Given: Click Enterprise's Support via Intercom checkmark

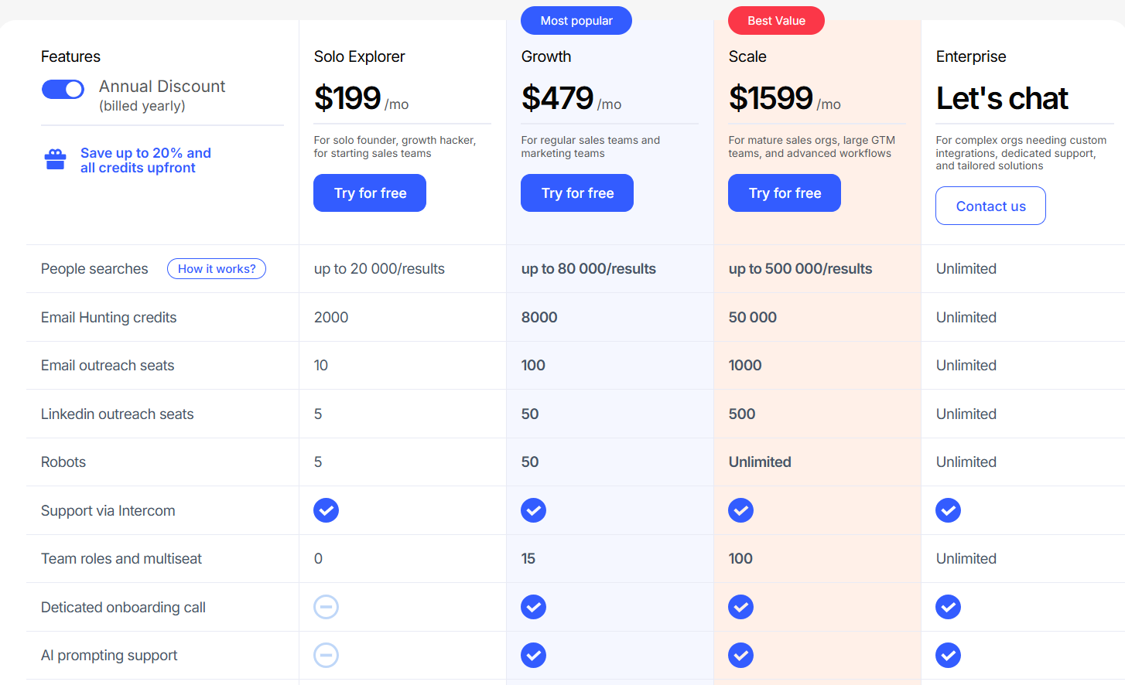Looking at the screenshot, I should coord(948,510).
